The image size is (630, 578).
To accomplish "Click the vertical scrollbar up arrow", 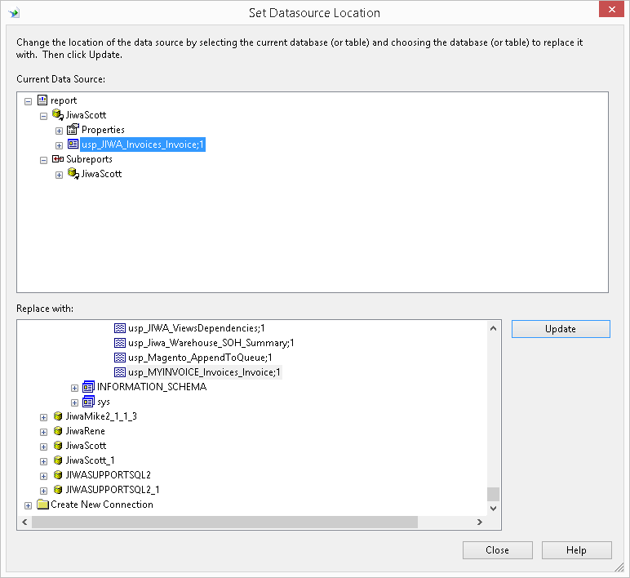I will click(x=493, y=328).
